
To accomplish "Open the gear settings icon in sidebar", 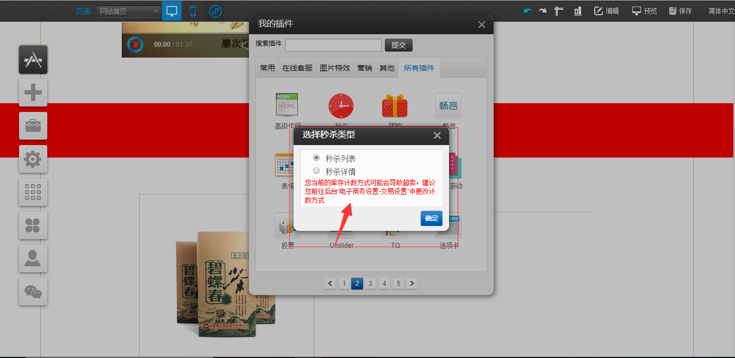I will tap(33, 159).
